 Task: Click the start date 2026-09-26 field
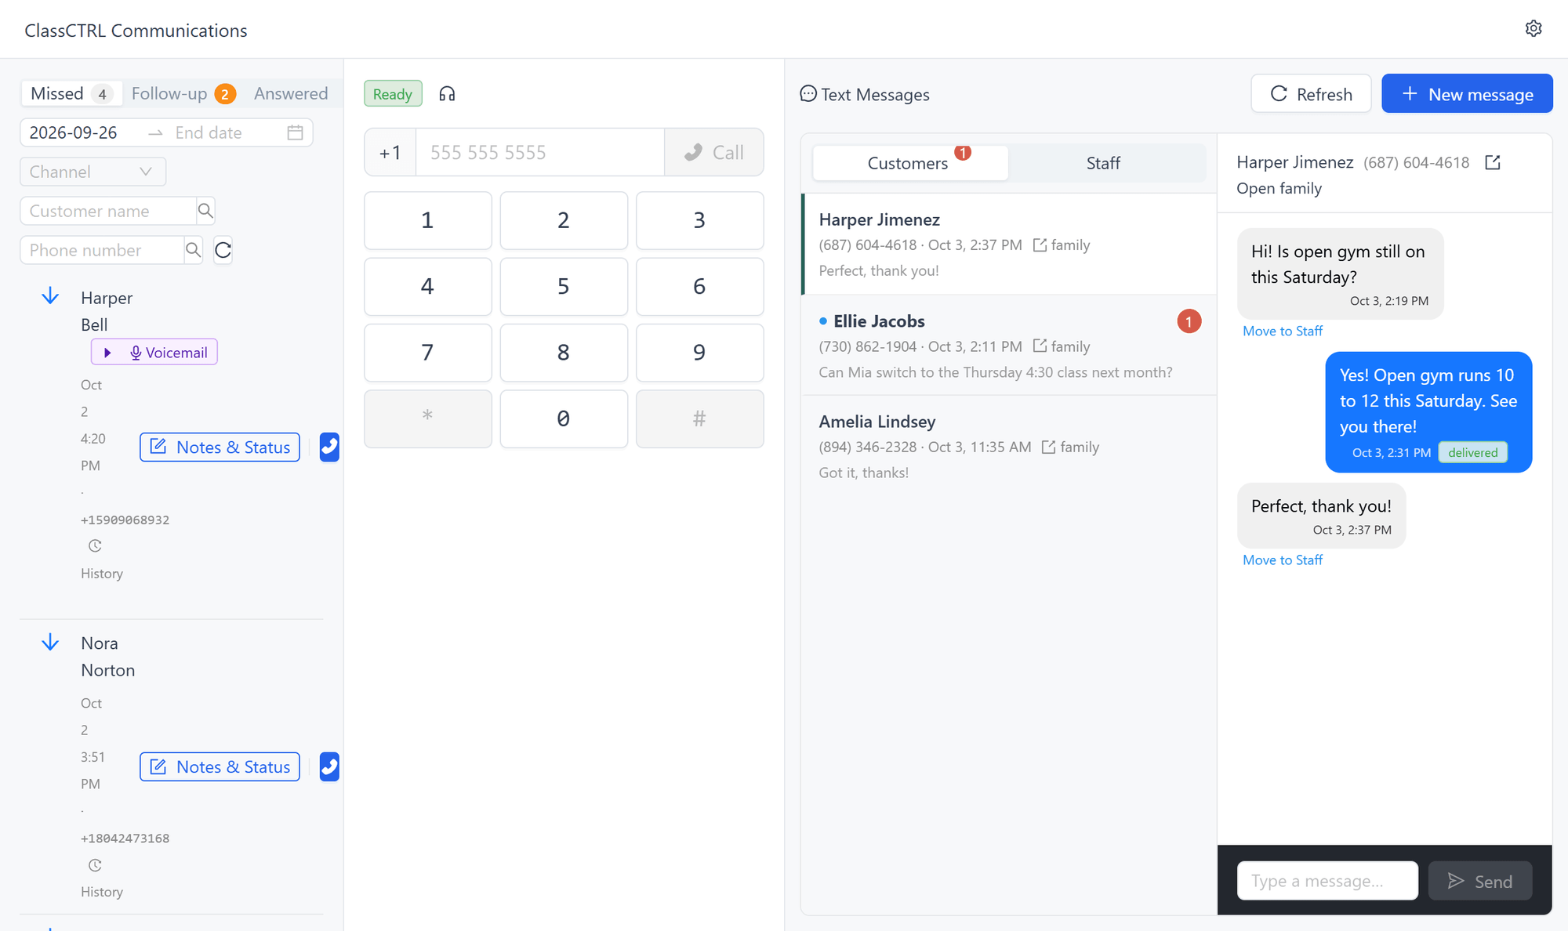coord(82,132)
